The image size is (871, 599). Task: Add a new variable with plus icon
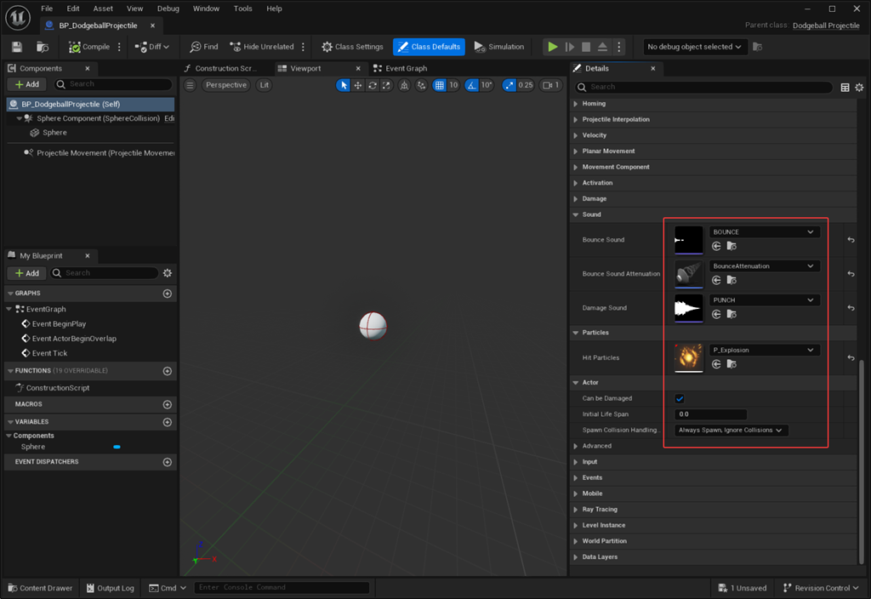coord(167,422)
